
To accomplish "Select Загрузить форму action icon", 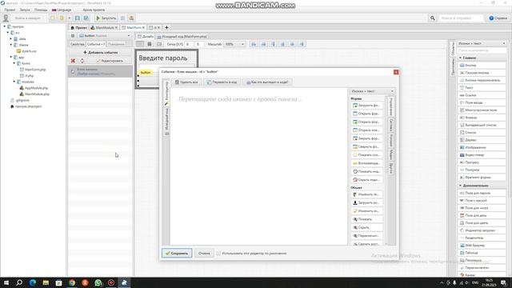I will coord(366,106).
